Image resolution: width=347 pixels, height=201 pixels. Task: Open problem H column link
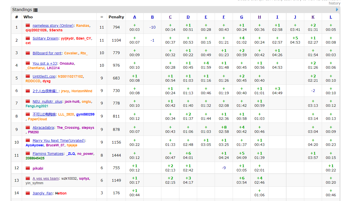coord(259,17)
